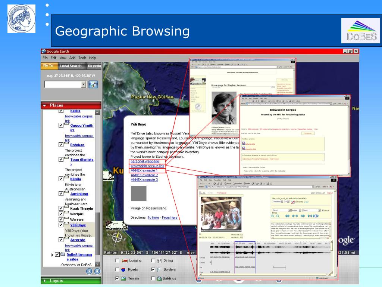This screenshot has height=287, width=382.
Task: Toggle the Saliba place checkbox
Action: [x=61, y=111]
